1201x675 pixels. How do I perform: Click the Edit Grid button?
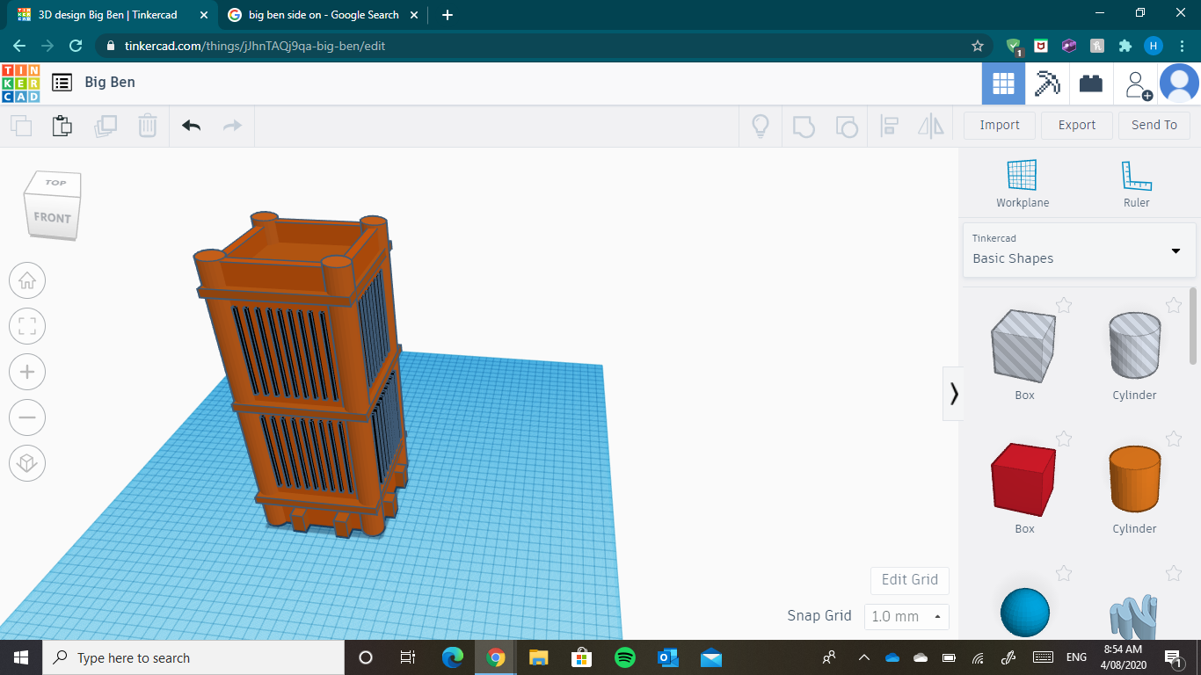[x=910, y=580]
